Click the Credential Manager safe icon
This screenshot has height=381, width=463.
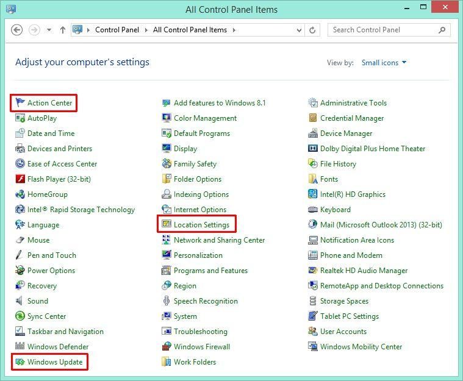(x=313, y=118)
